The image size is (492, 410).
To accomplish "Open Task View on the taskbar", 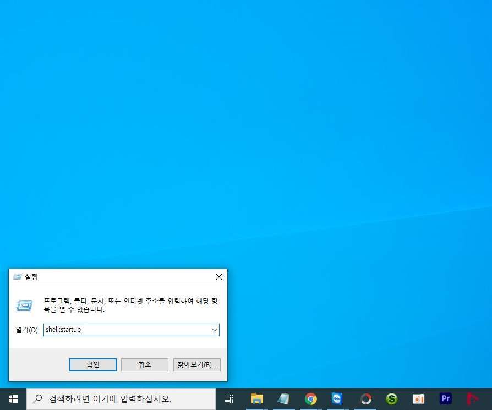I will 228,398.
